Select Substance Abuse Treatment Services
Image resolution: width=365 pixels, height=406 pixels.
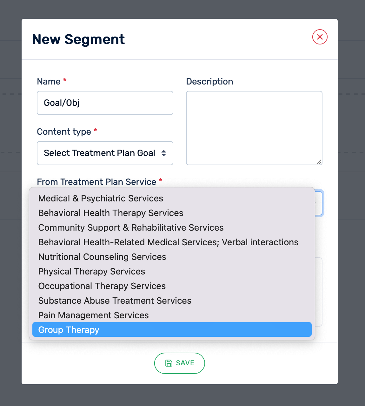coord(115,301)
